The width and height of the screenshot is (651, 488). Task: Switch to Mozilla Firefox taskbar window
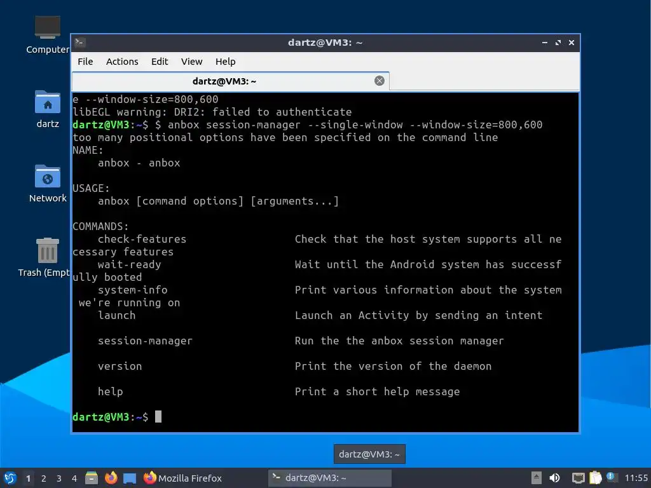(182, 478)
